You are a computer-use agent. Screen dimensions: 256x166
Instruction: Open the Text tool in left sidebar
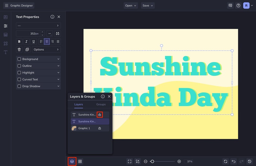click(5, 52)
